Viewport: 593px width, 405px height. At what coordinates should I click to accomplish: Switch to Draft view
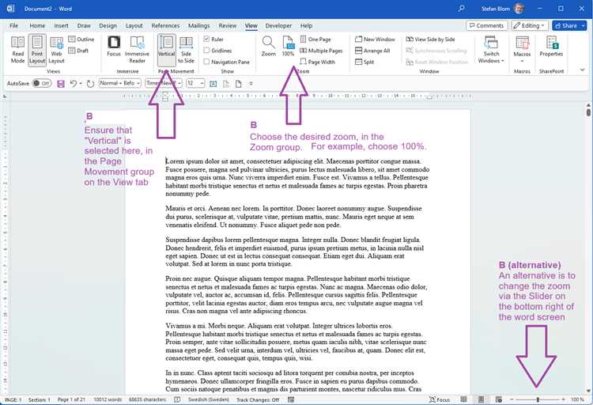(78, 51)
